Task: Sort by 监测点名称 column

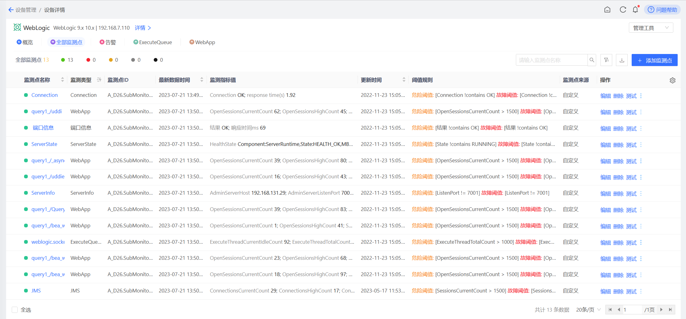Action: pos(63,80)
